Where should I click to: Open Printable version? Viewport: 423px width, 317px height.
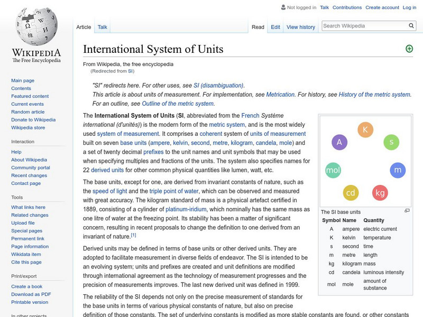click(x=30, y=302)
